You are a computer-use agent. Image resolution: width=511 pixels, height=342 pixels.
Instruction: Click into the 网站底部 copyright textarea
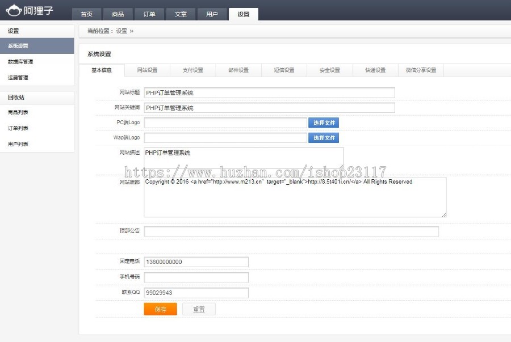pos(295,197)
